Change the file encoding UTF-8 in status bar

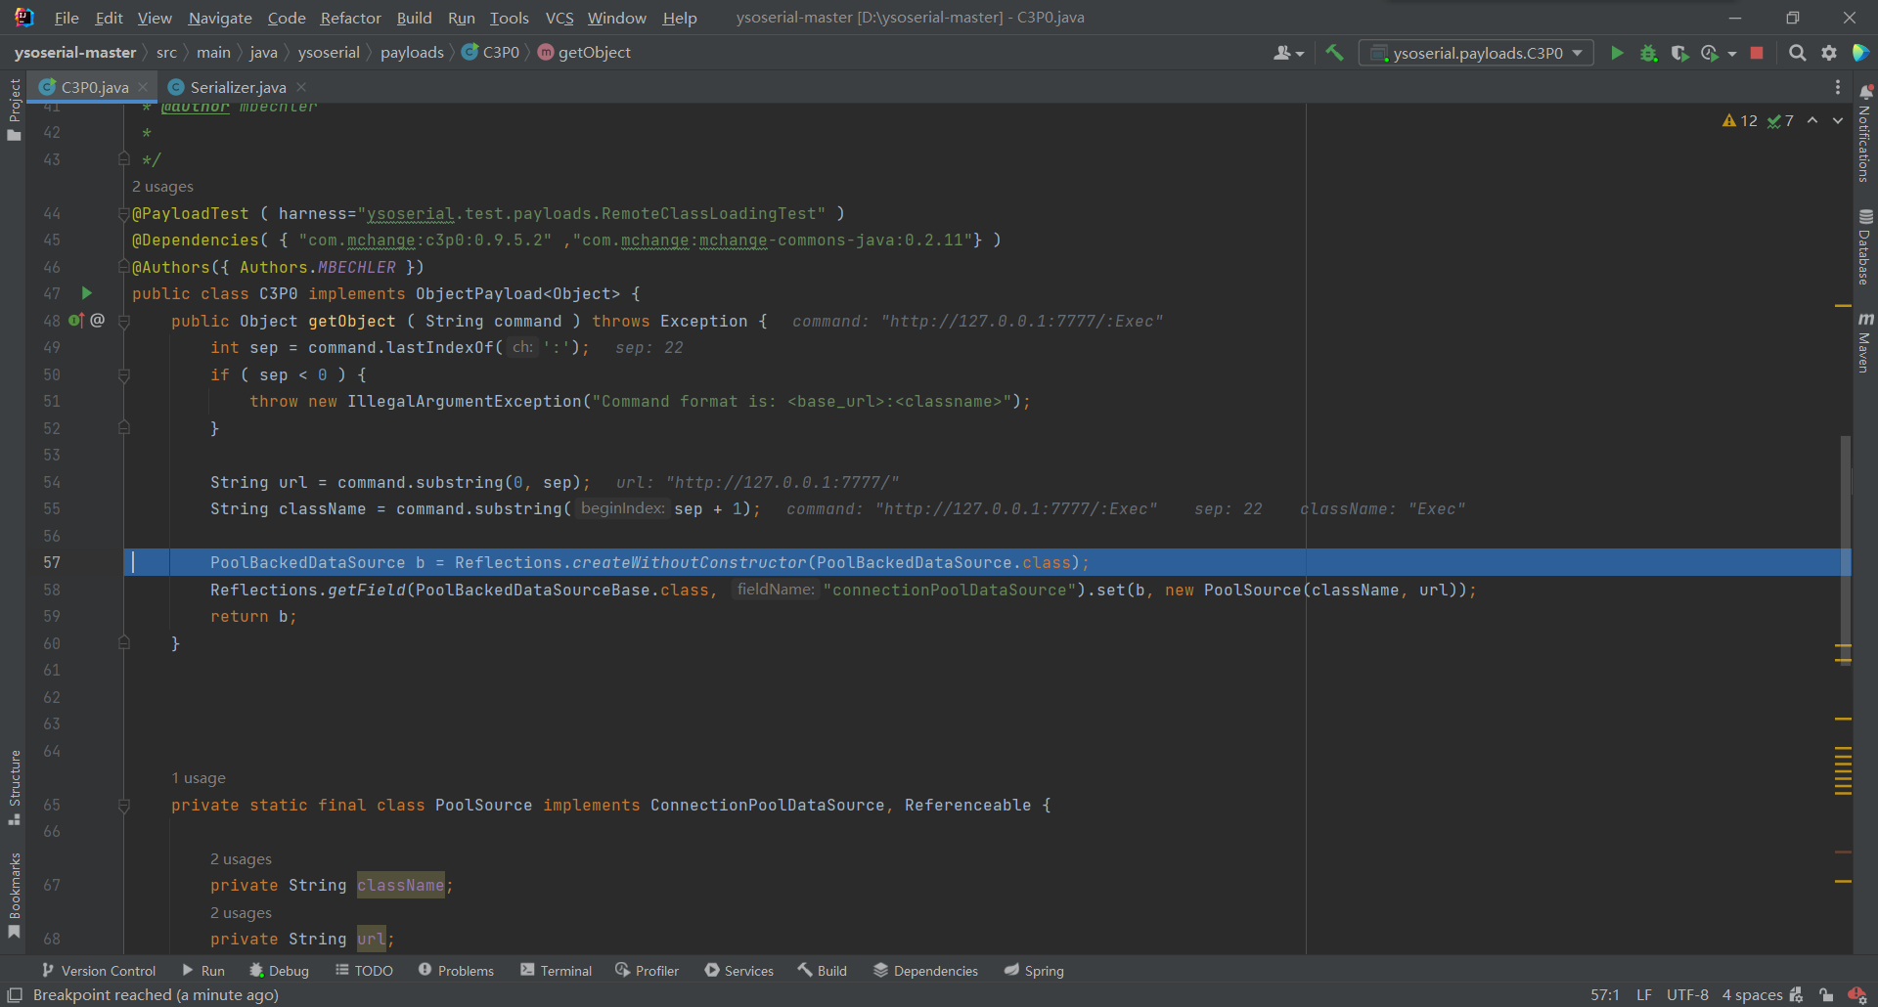1687,994
